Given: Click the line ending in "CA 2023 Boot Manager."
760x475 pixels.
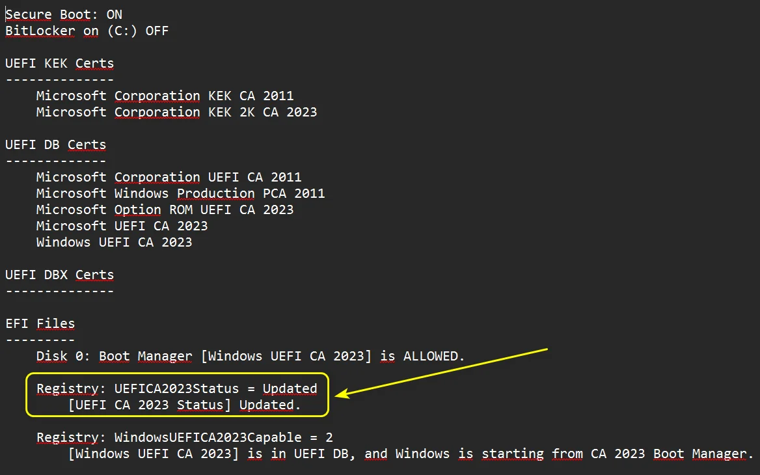Looking at the screenshot, I should [x=411, y=454].
